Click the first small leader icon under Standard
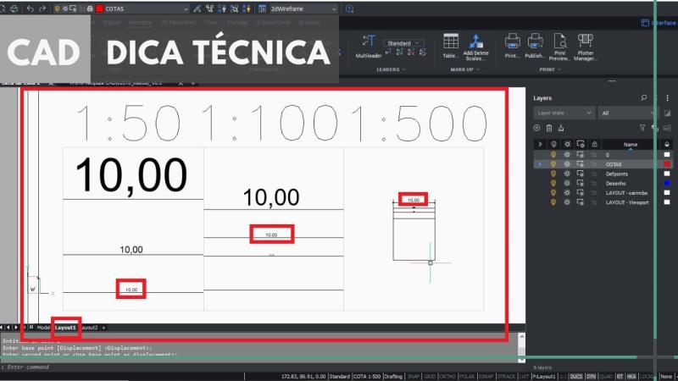Image resolution: width=678 pixels, height=381 pixels. point(388,52)
